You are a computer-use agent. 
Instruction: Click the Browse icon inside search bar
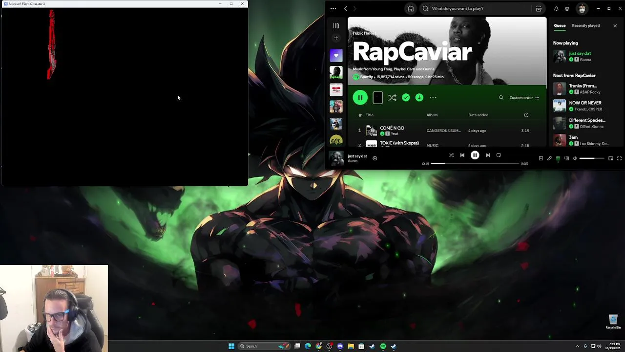(539, 8)
